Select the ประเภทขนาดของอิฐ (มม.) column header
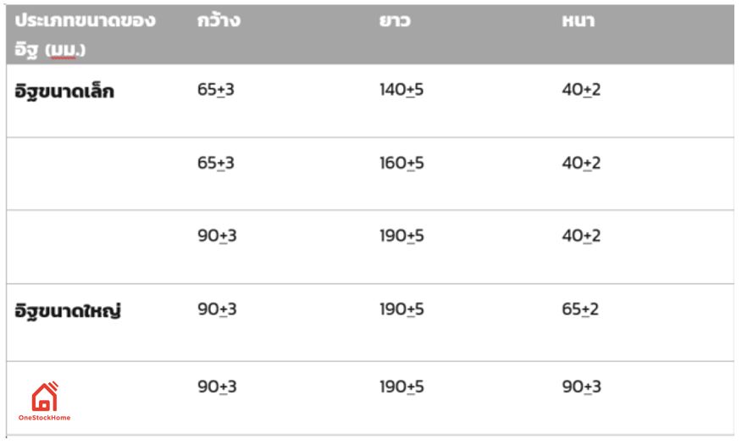Viewport: 742px width, 445px height. coord(85,35)
